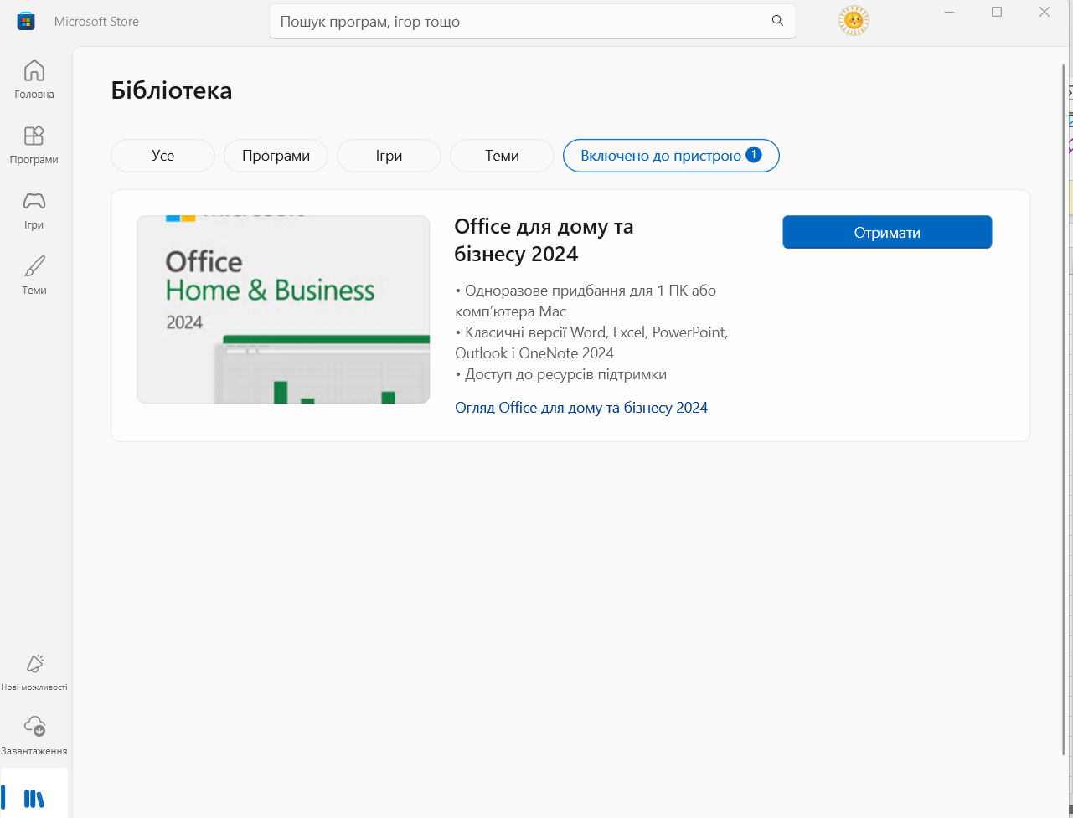Click the blue Отримати button
This screenshot has width=1073, height=818.
coord(887,233)
